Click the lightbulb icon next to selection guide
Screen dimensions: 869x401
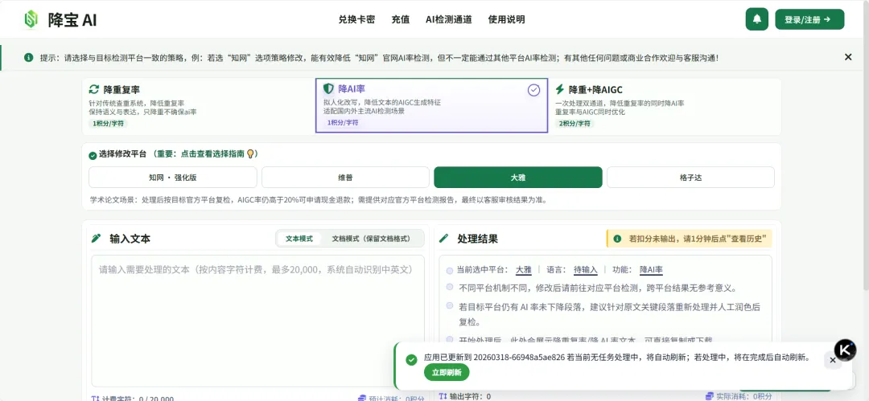coord(250,154)
